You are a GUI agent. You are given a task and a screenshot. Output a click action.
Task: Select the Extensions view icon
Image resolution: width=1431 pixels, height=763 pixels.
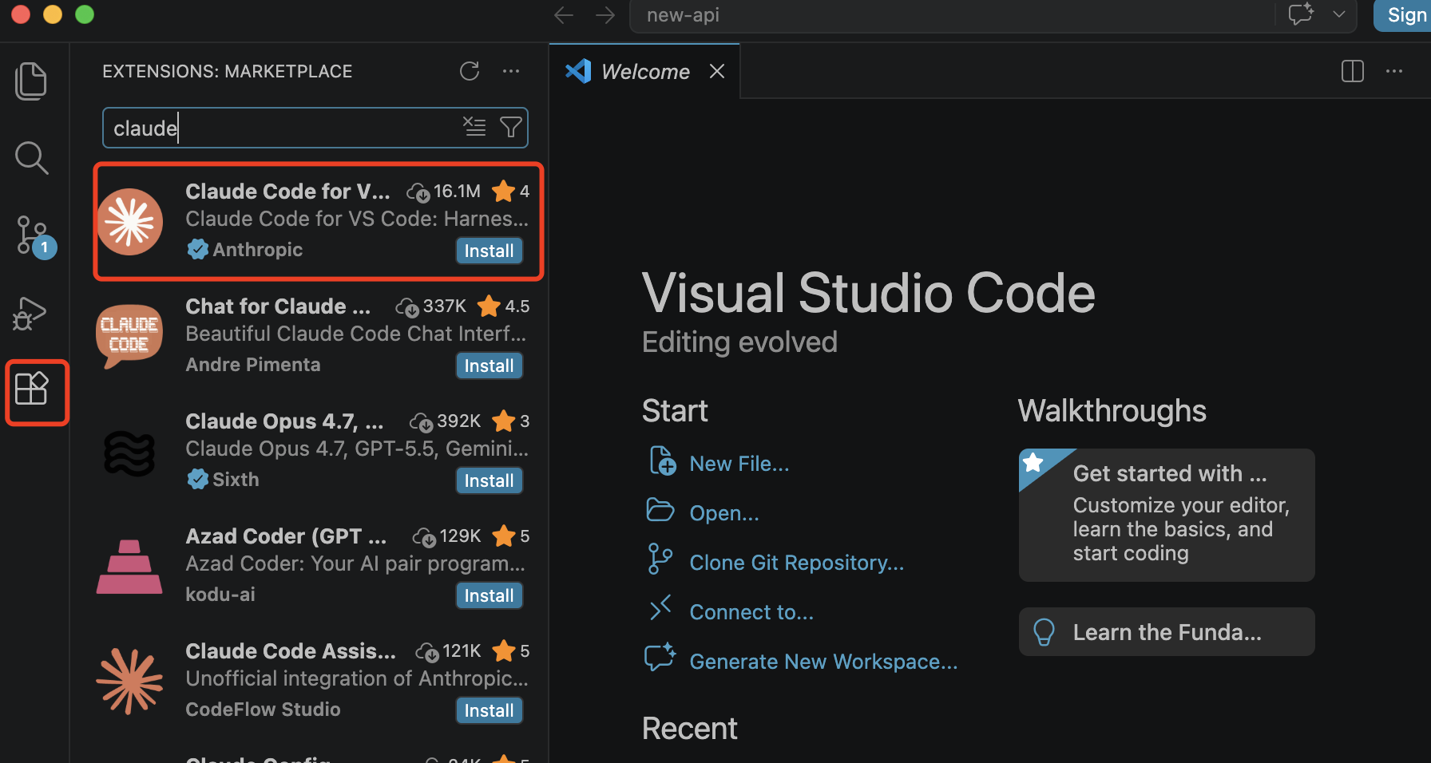pos(32,389)
